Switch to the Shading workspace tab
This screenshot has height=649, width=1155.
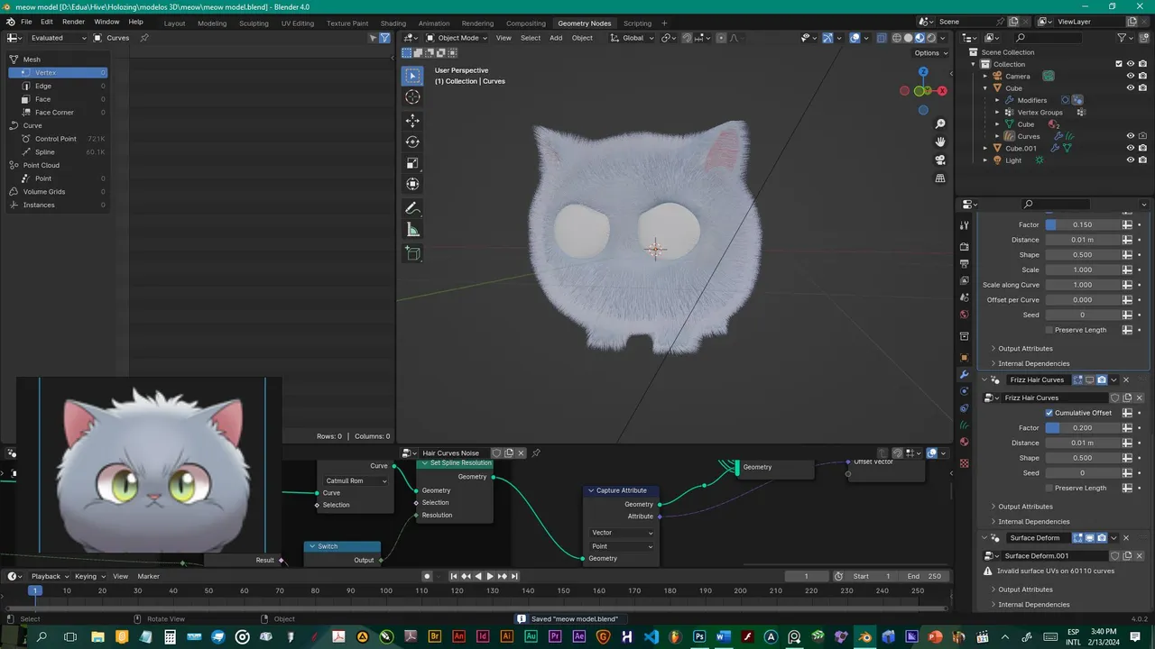click(393, 23)
